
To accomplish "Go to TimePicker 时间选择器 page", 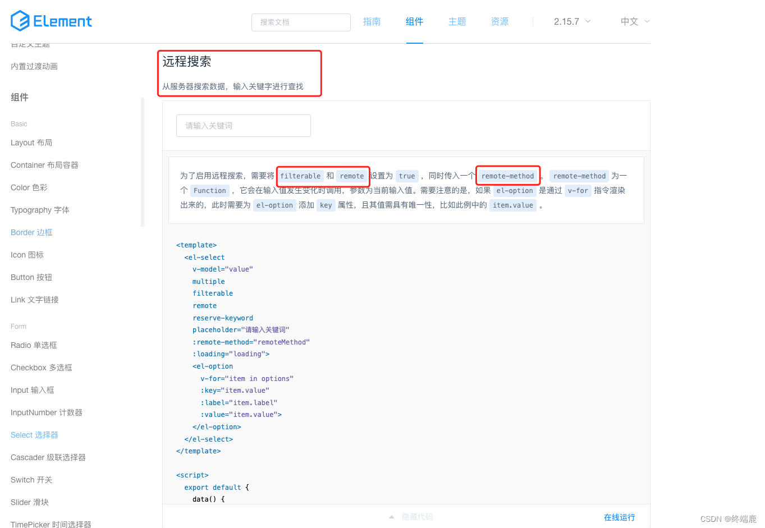I will tap(51, 524).
